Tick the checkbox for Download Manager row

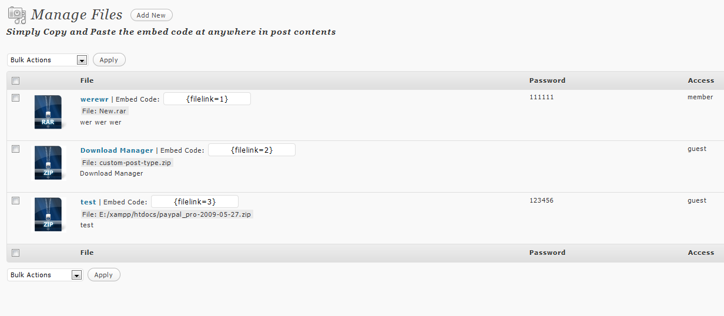(16, 149)
